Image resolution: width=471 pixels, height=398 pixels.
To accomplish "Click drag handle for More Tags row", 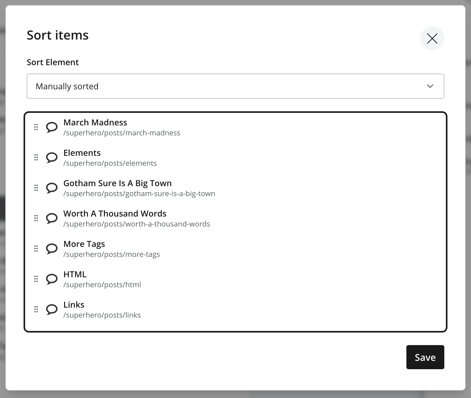I will point(36,249).
